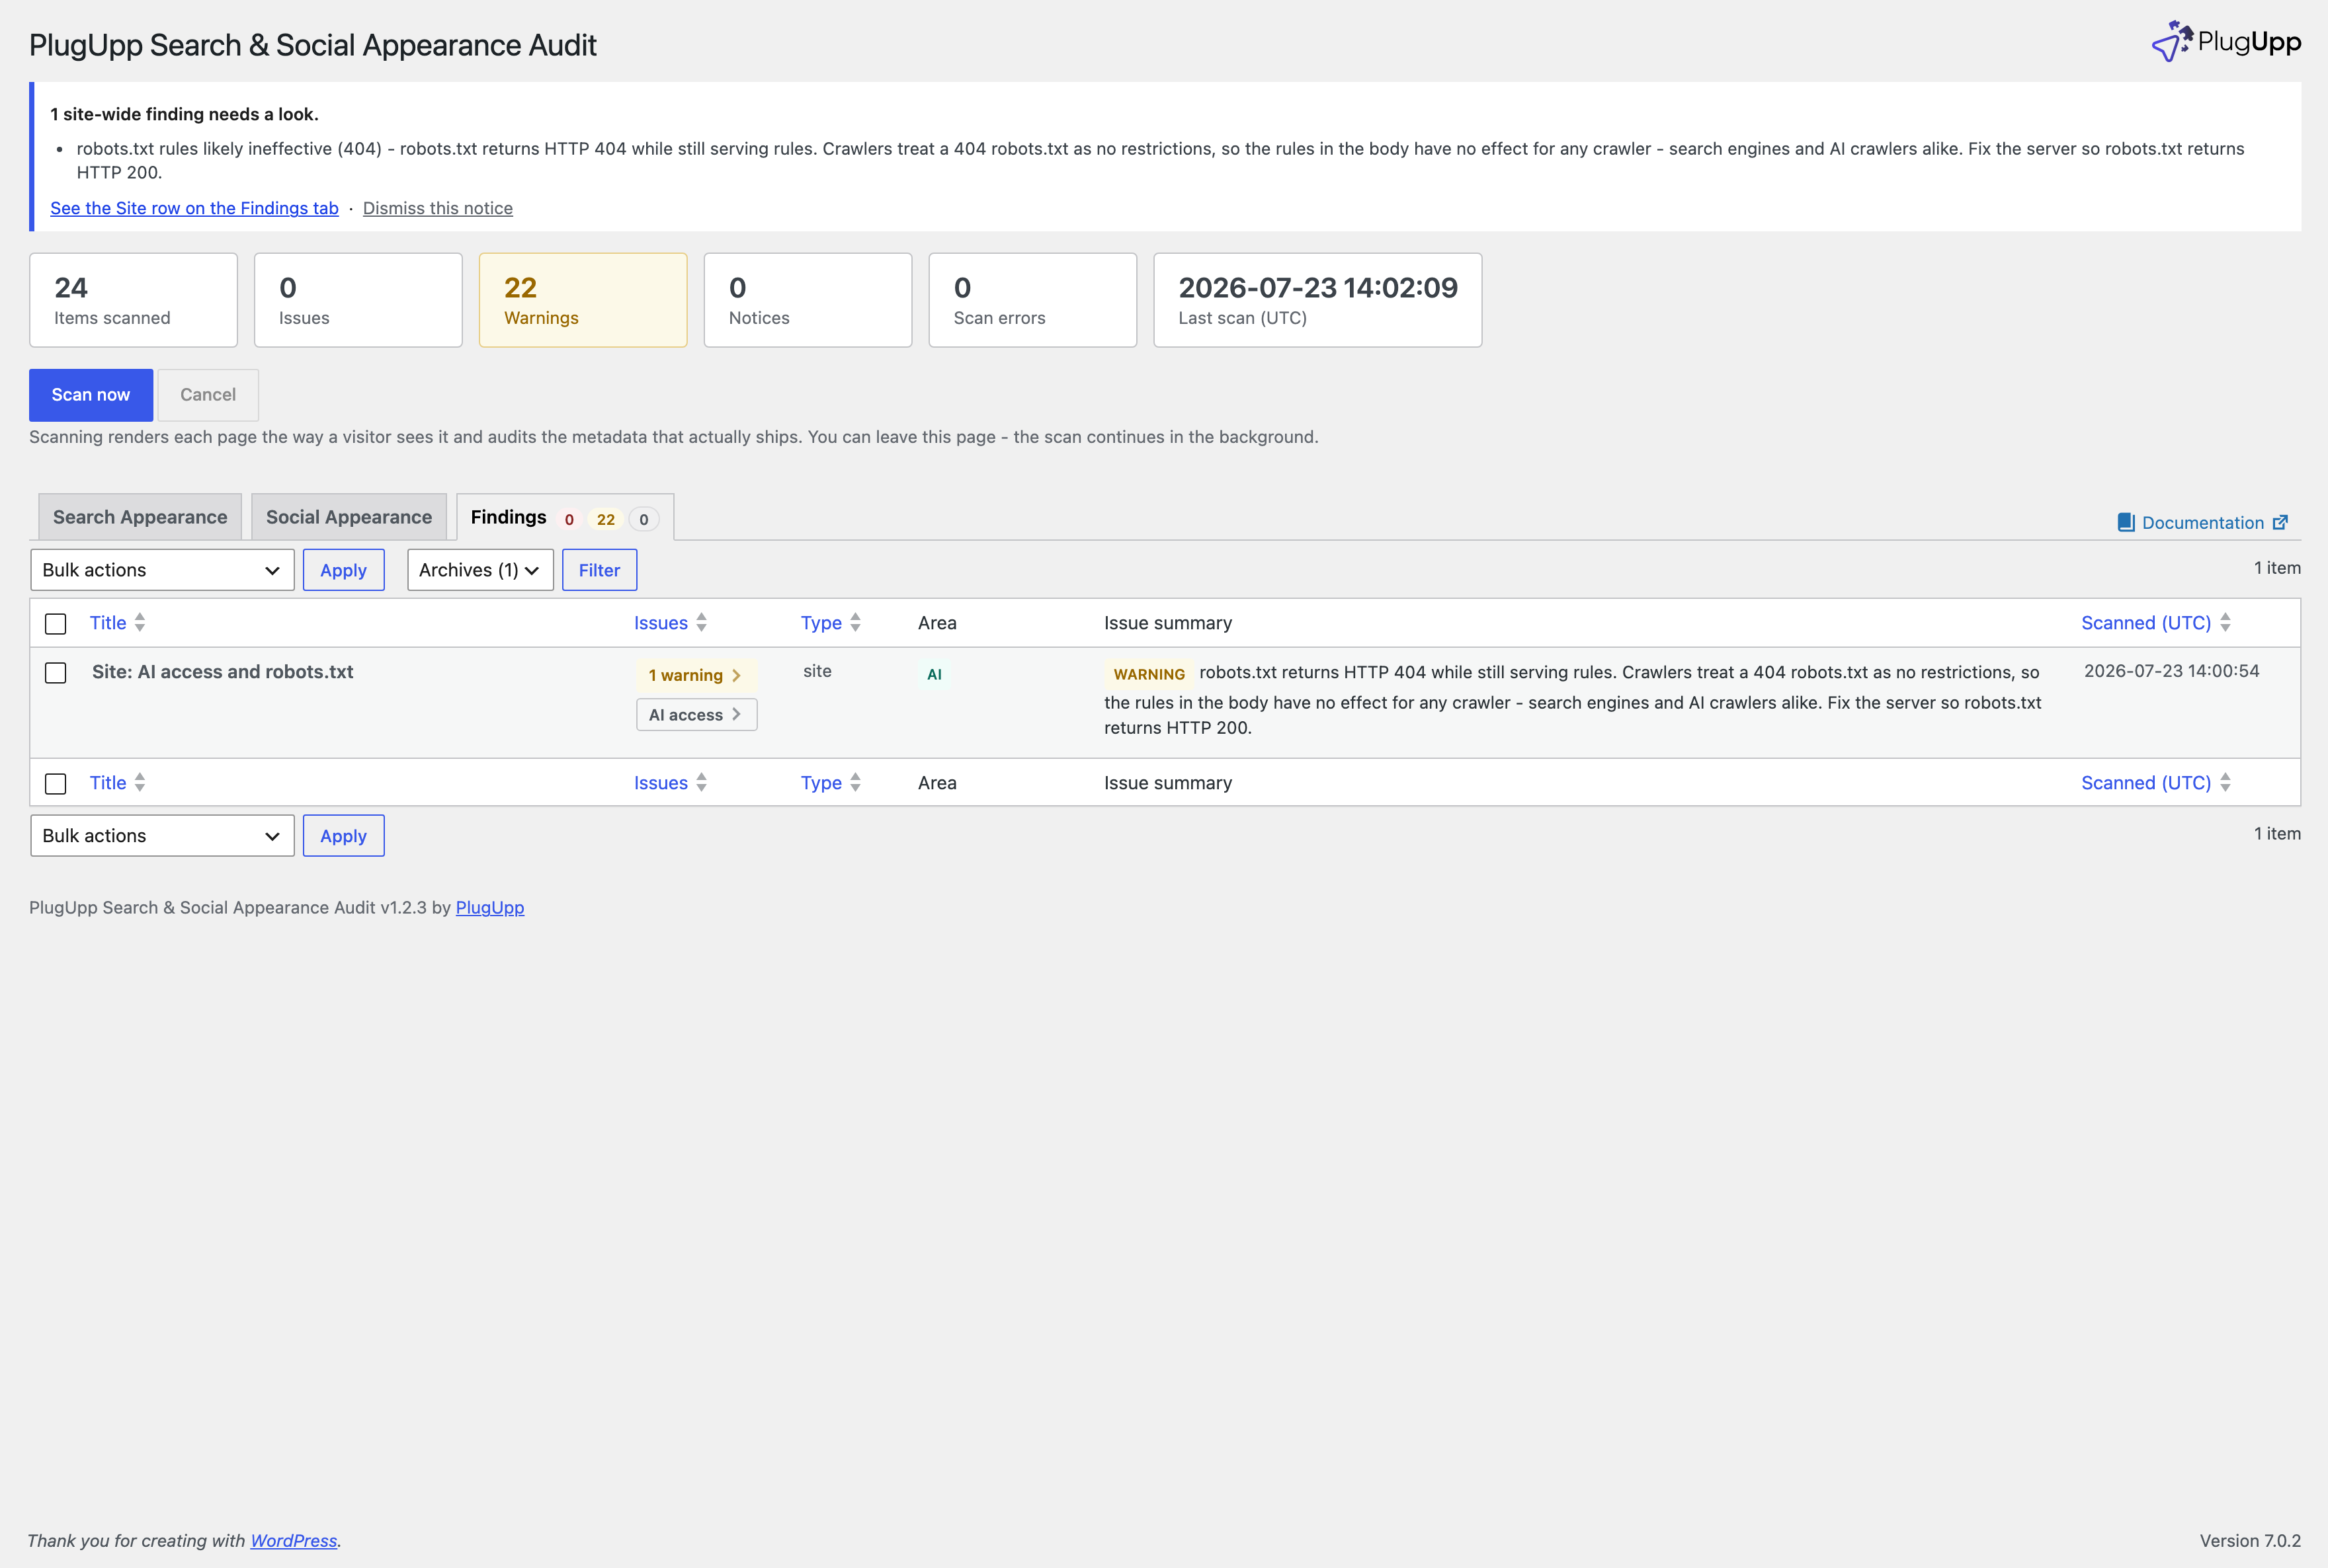Click the site type cell
This screenshot has height=1568, width=2328.
(817, 671)
